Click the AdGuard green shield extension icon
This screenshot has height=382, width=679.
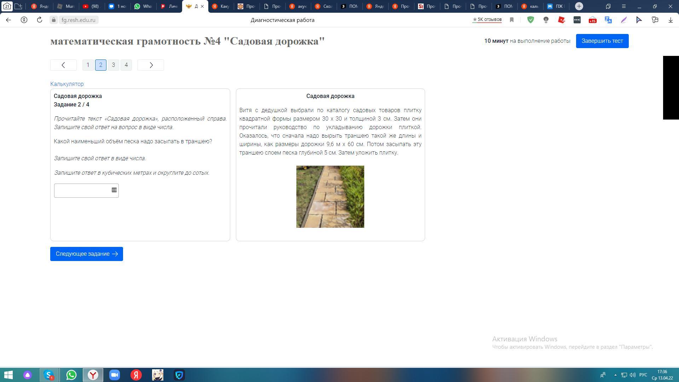[x=530, y=20]
